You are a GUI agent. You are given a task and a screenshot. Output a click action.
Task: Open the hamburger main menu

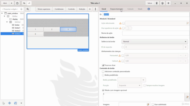pyautogui.click(x=168, y=3)
